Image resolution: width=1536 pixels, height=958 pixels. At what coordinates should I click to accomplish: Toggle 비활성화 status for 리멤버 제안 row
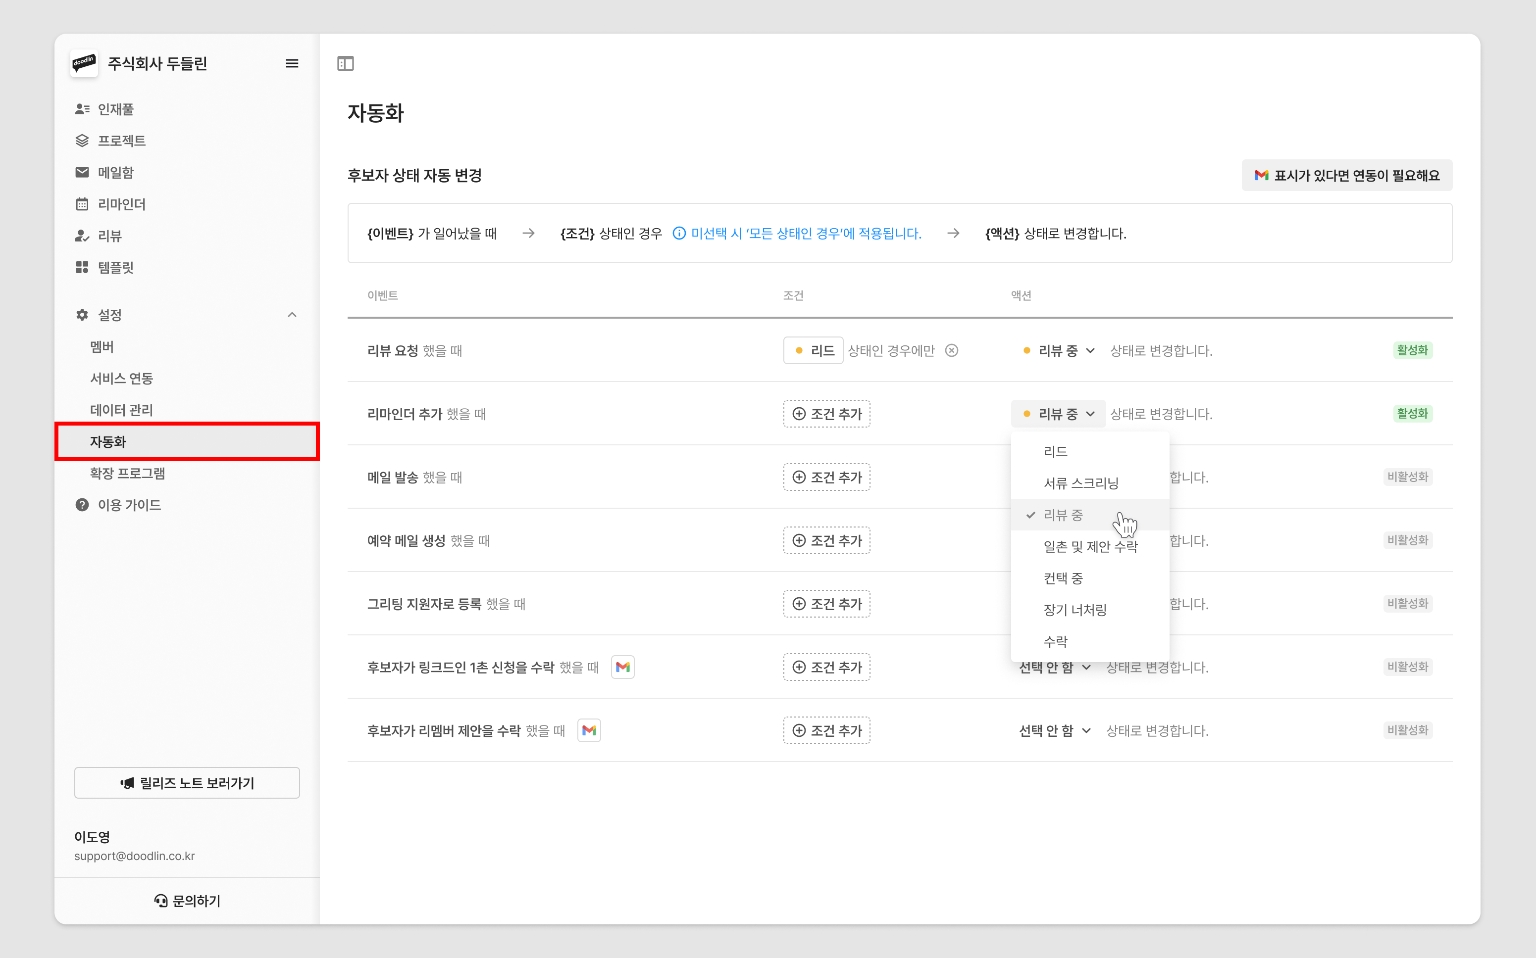1407,730
